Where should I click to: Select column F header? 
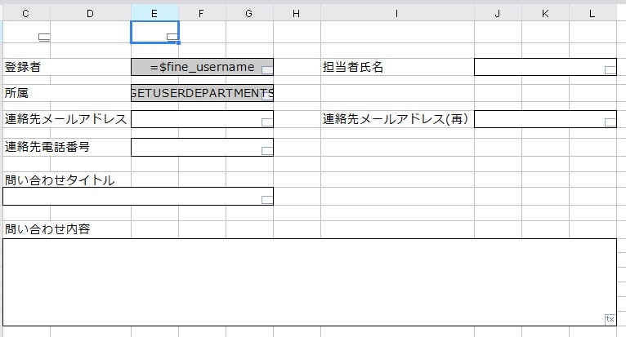(202, 14)
